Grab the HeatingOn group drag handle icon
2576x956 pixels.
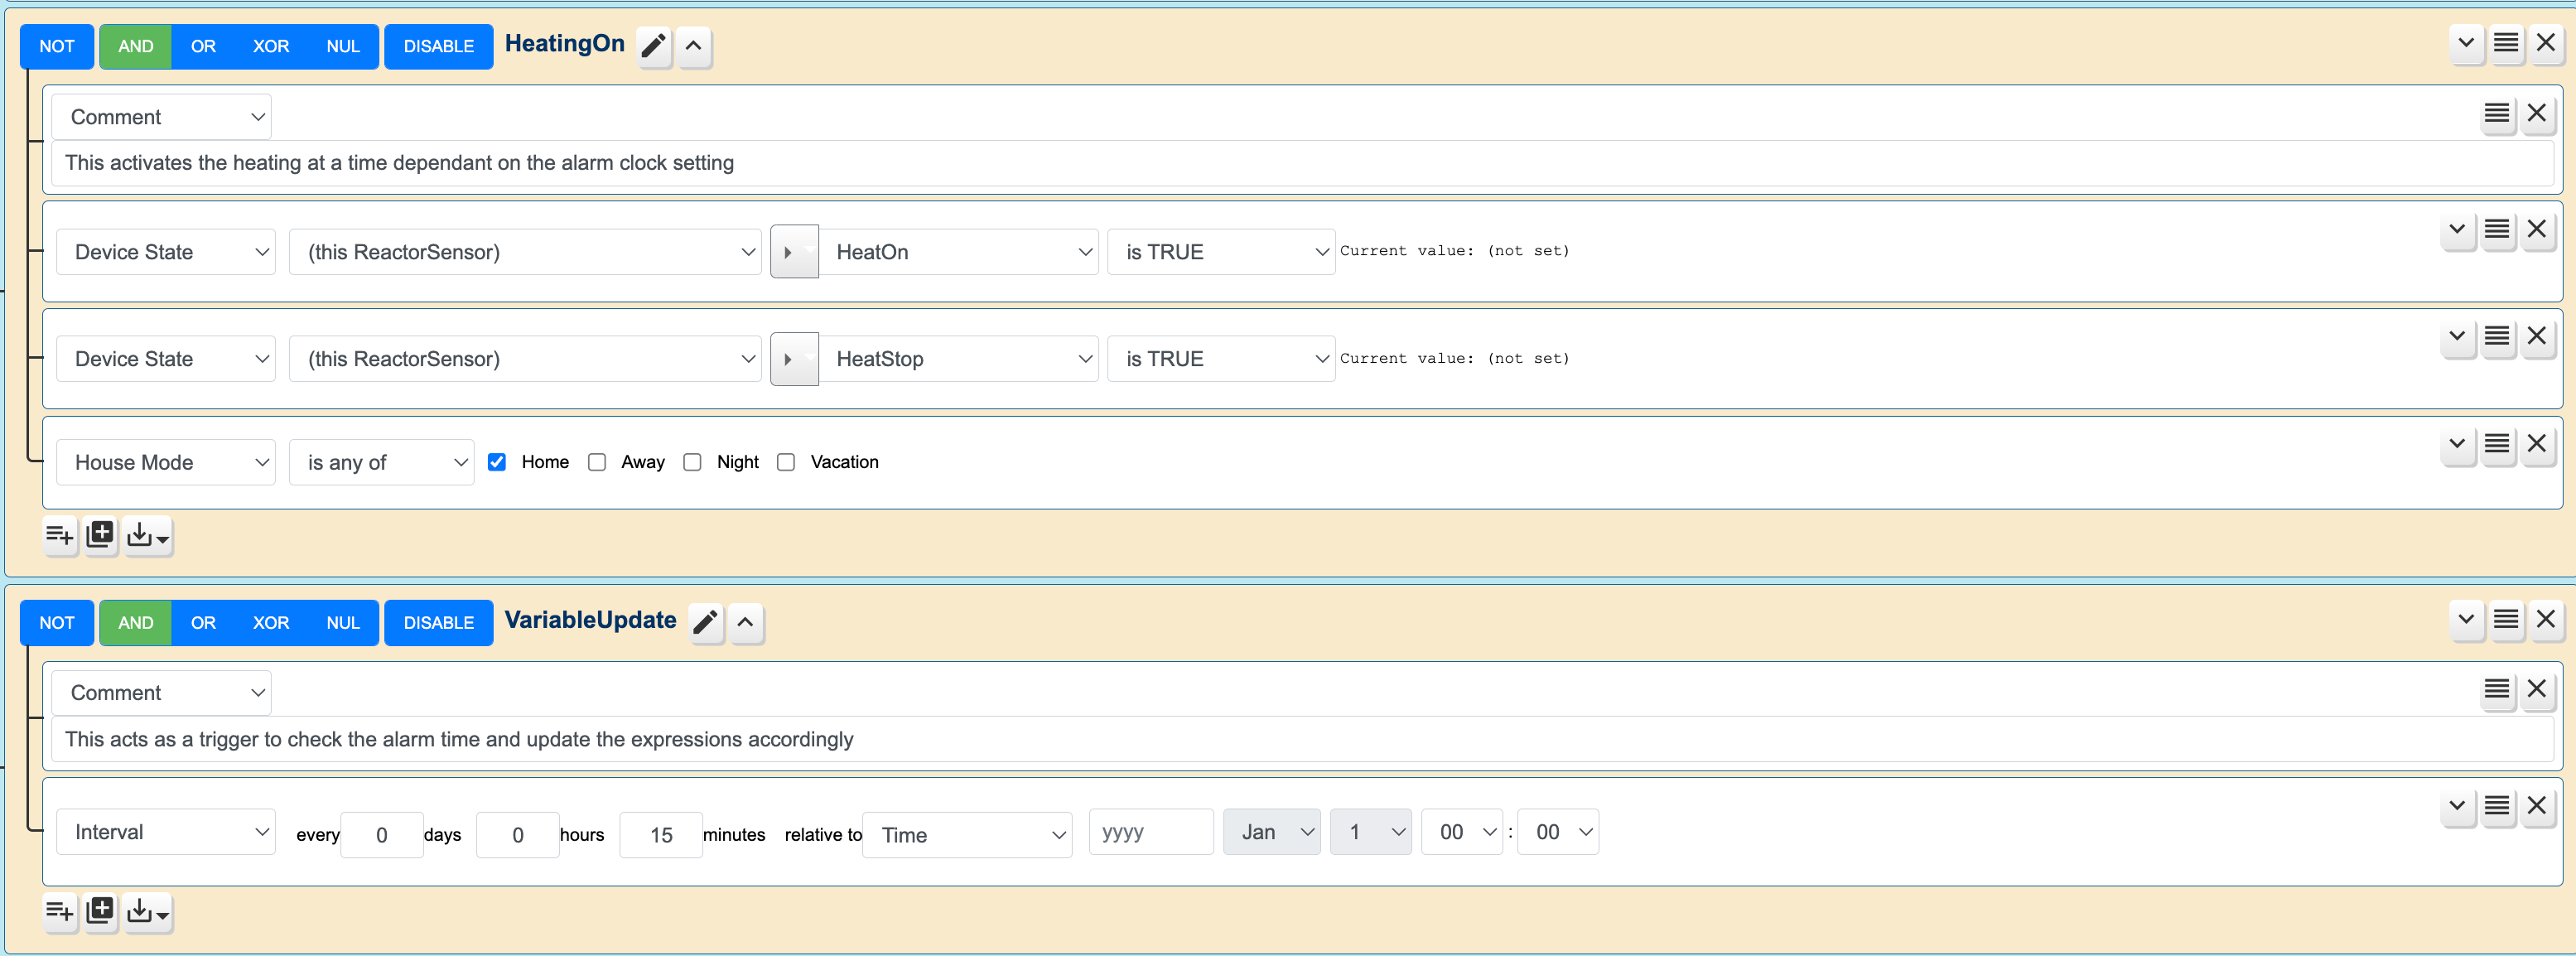tap(2505, 43)
